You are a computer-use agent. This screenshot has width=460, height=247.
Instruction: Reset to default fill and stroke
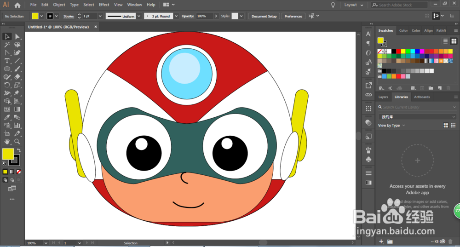click(4, 164)
